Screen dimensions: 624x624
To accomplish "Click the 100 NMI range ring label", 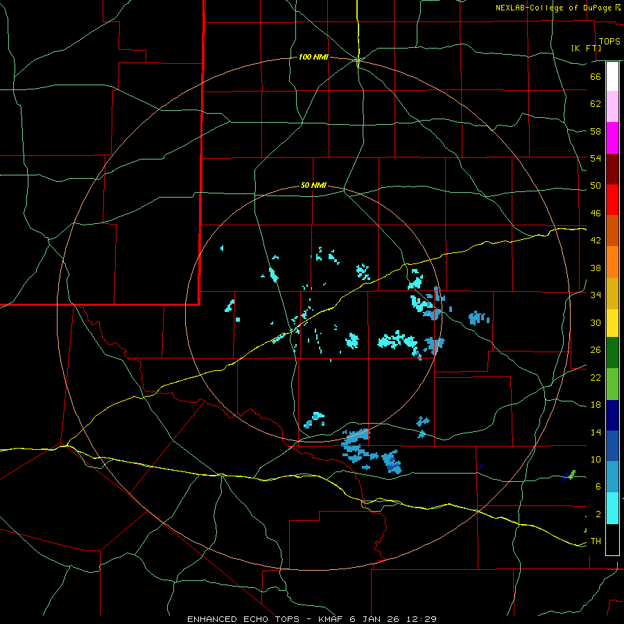I will [313, 58].
